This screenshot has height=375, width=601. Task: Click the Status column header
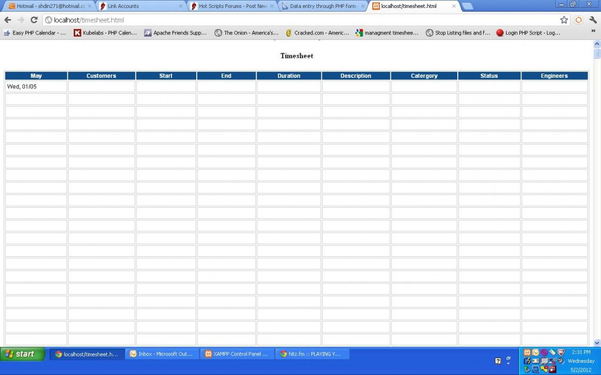click(489, 76)
